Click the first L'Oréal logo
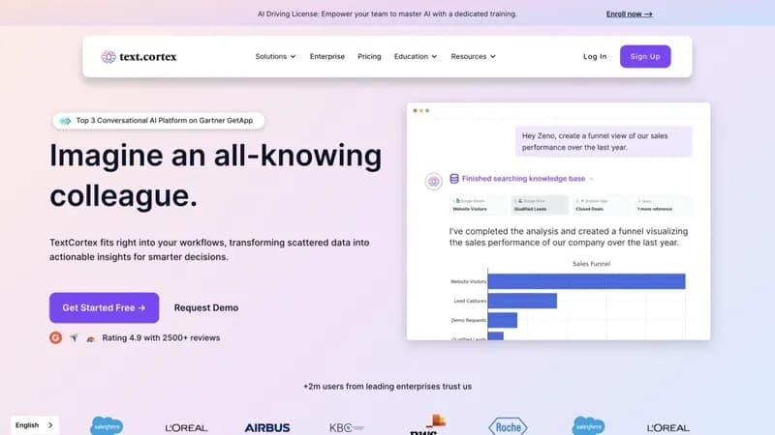This screenshot has height=435, width=775. pos(186,428)
